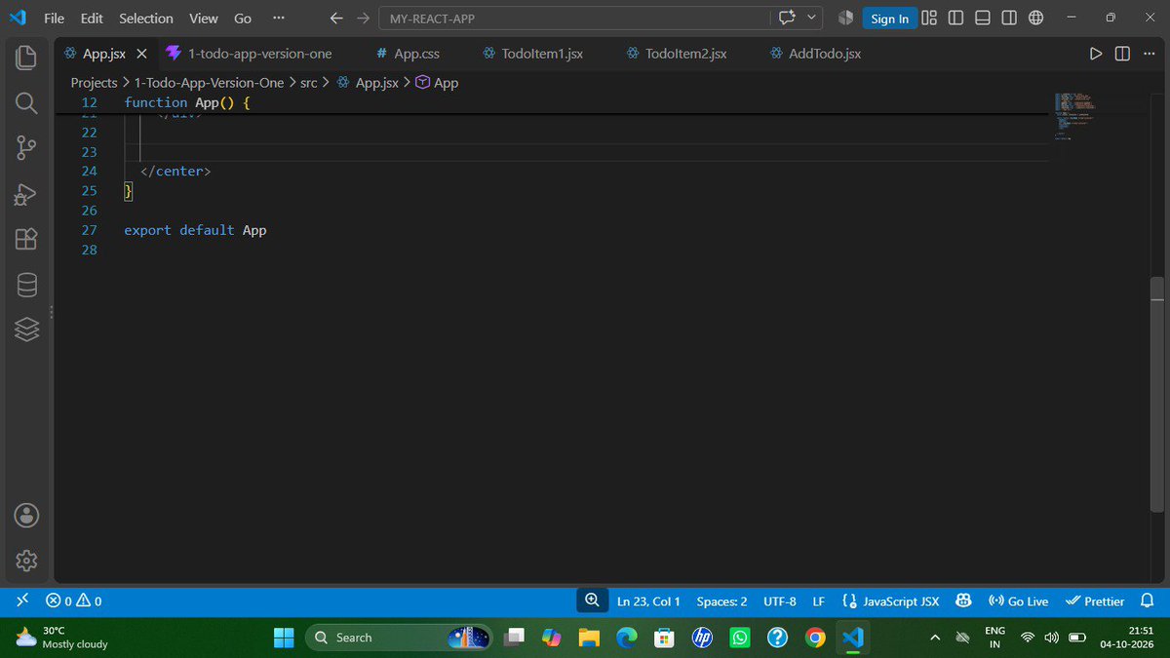Click line number 27 in gutter
Image resolution: width=1170 pixels, height=658 pixels.
click(90, 230)
